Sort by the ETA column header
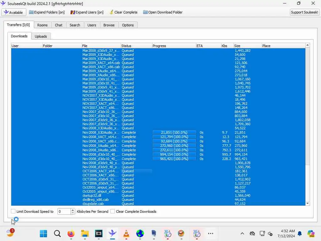This screenshot has width=321, height=241. (208, 46)
